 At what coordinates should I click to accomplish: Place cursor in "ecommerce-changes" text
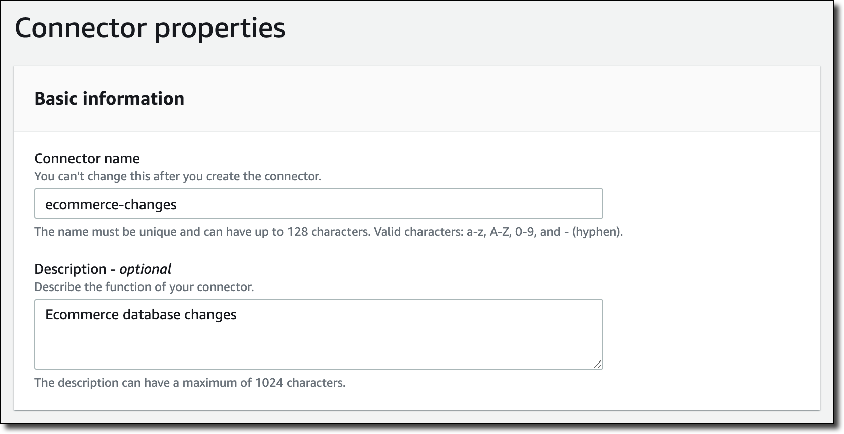click(x=111, y=204)
